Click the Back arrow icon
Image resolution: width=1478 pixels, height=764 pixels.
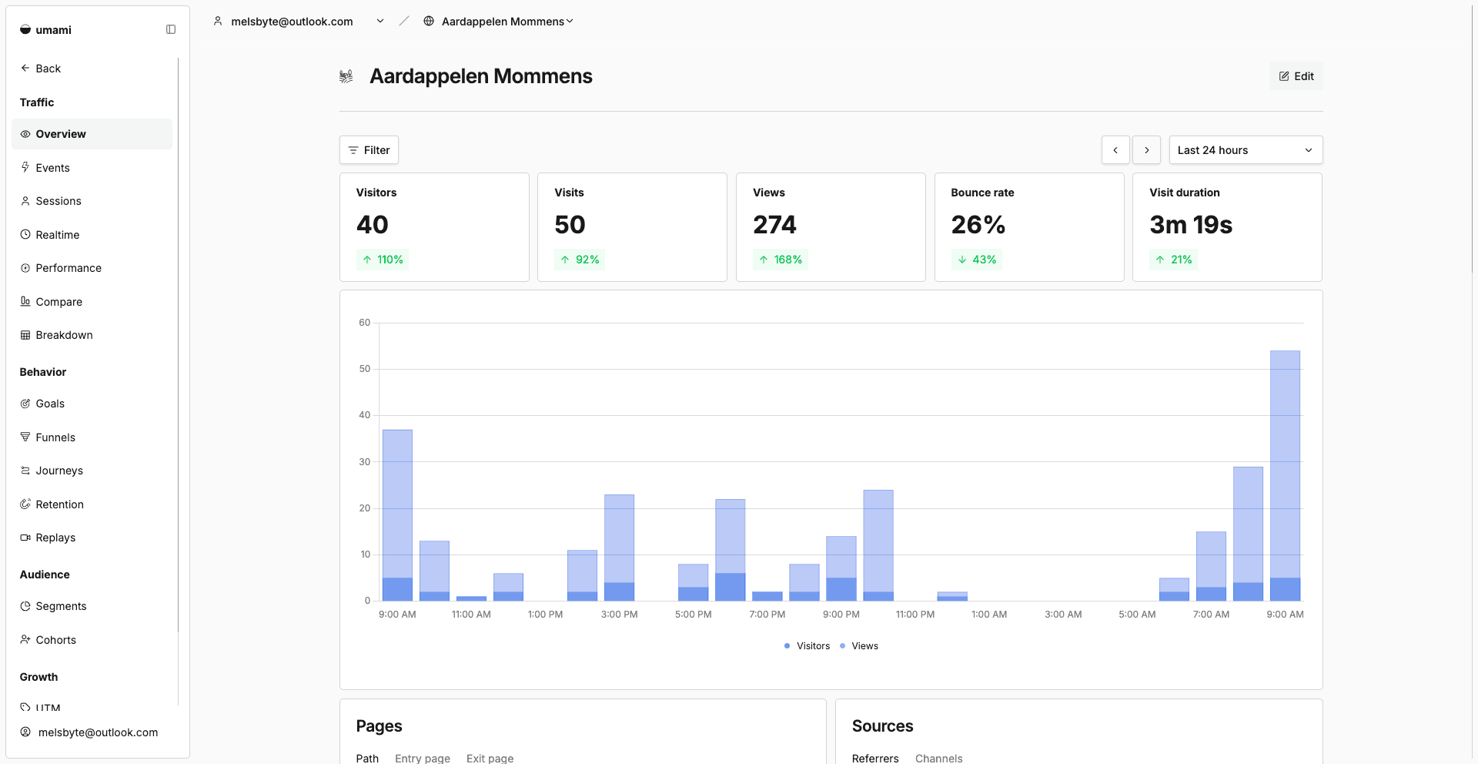point(25,68)
